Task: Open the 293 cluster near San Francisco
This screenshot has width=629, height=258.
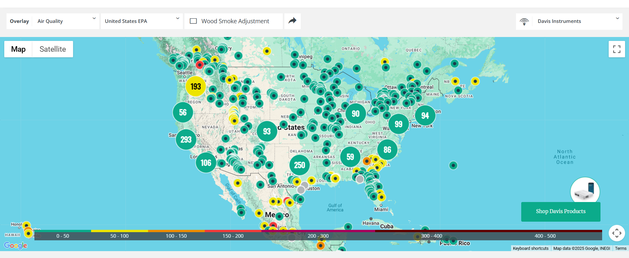Action: [186, 139]
